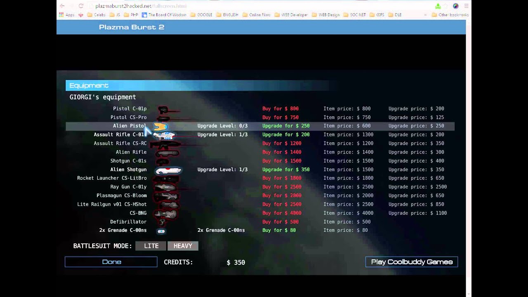Image resolution: width=528 pixels, height=297 pixels.
Task: Go back using the browser back arrow
Action: pos(62,6)
